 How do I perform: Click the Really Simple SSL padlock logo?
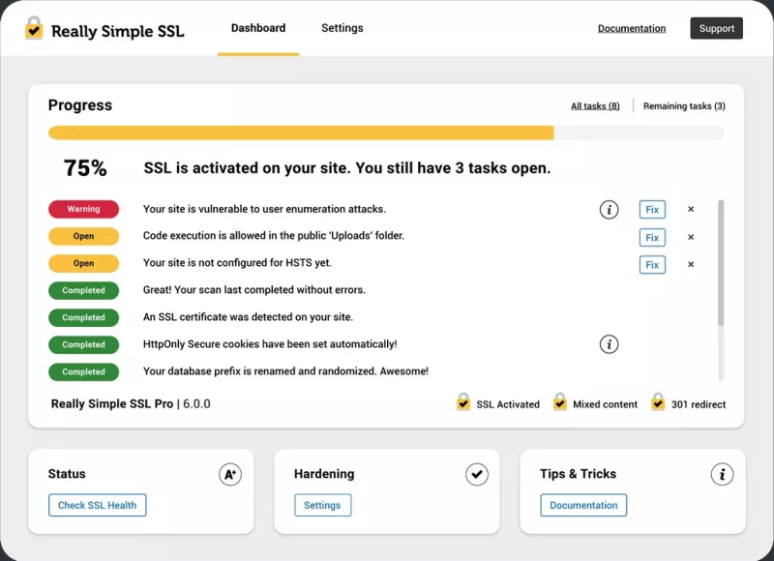click(34, 28)
